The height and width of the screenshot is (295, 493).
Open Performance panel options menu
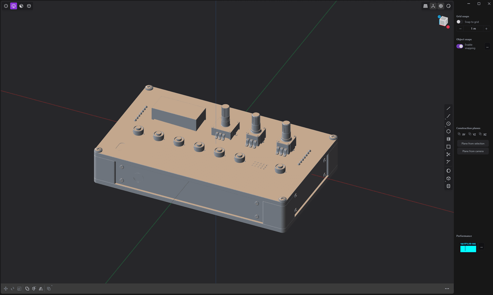[x=481, y=247]
